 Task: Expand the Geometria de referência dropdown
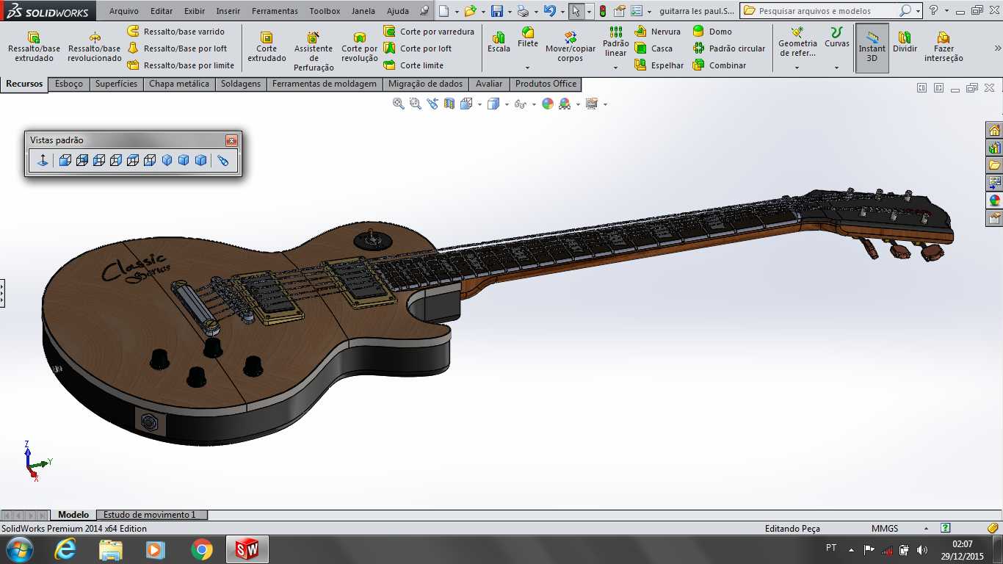[x=797, y=68]
